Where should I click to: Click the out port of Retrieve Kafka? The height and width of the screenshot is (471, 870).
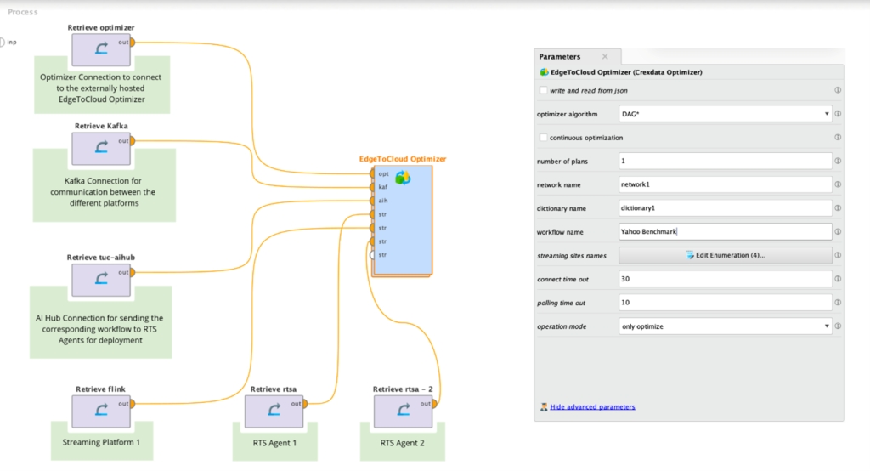(132, 140)
